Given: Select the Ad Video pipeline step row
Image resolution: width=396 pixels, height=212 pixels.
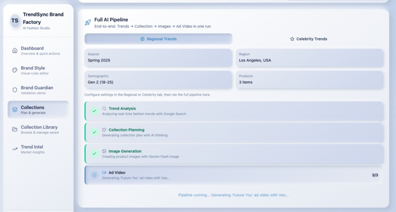Looking at the screenshot, I should tap(234, 175).
